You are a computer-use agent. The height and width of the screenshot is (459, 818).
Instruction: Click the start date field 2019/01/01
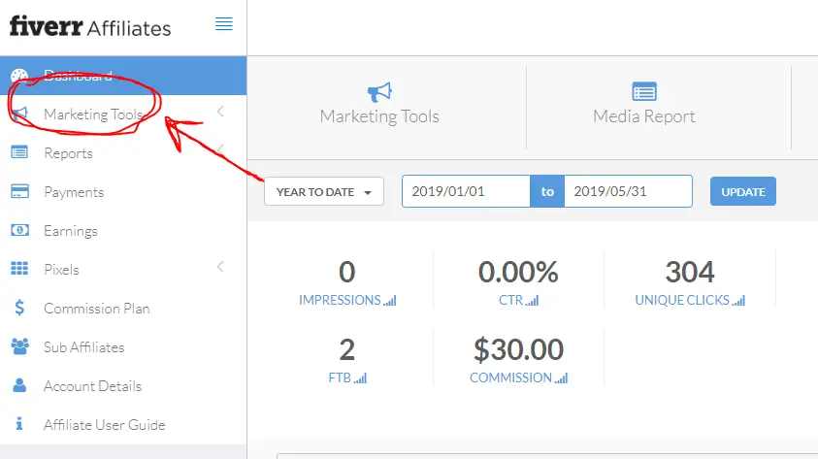[x=466, y=191]
